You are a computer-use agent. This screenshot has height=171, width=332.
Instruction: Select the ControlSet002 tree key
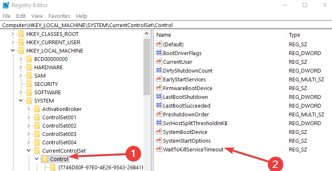coord(59,126)
